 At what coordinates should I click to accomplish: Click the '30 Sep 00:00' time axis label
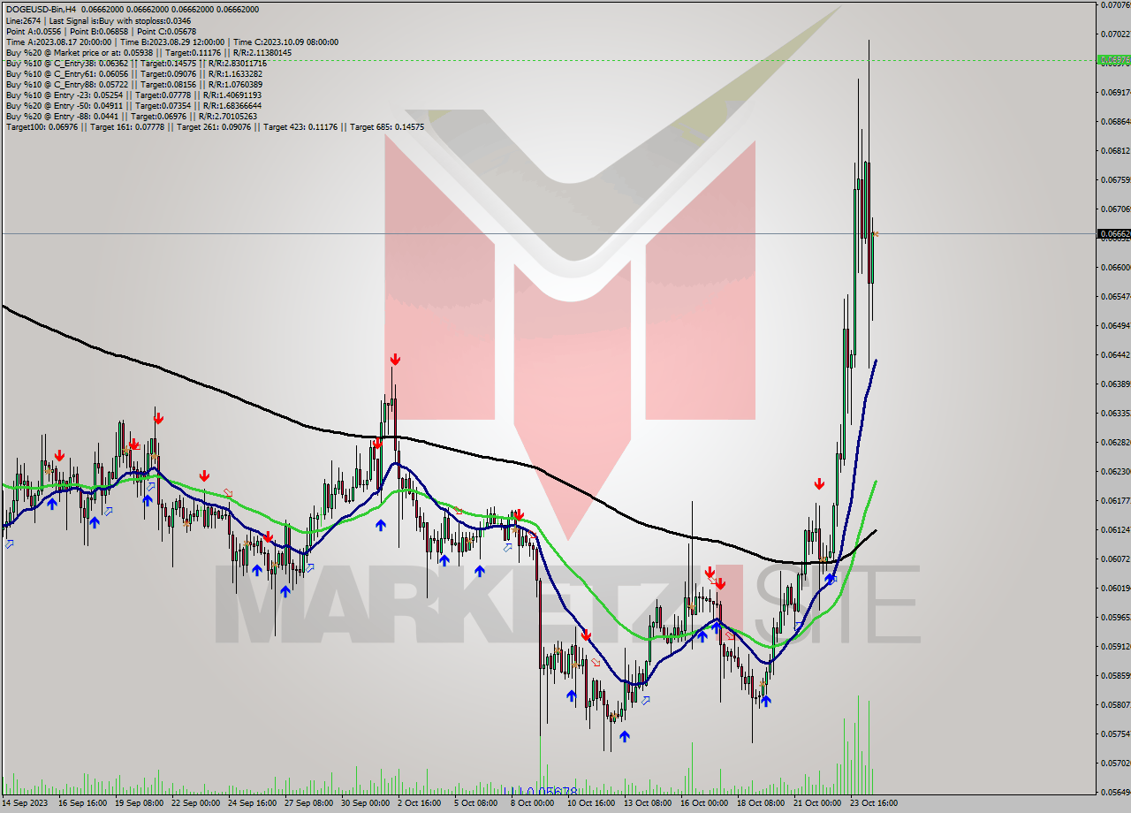point(364,803)
